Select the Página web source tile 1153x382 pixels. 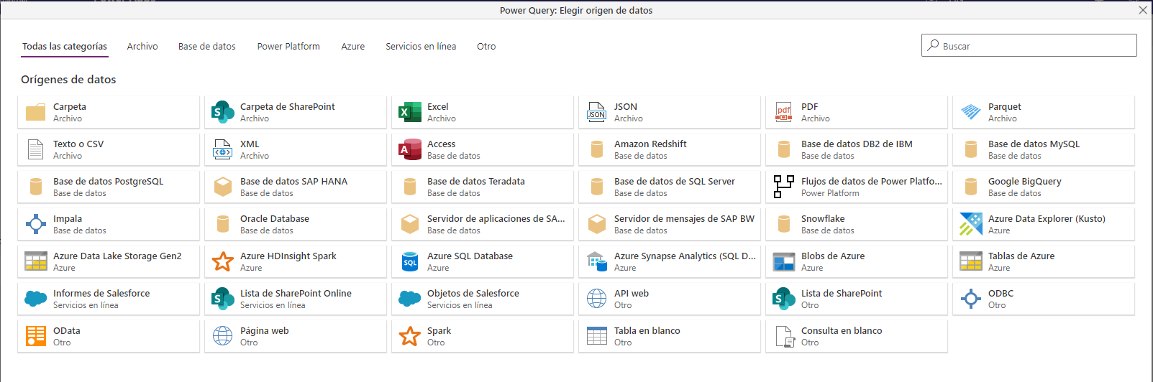tap(296, 336)
